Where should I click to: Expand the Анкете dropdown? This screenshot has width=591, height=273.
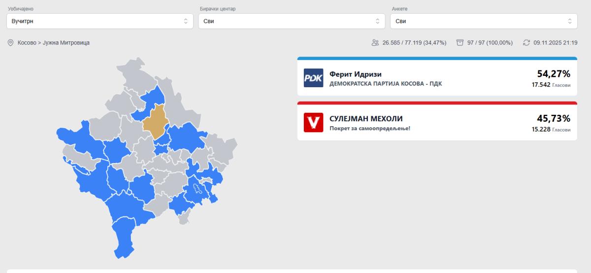484,21
